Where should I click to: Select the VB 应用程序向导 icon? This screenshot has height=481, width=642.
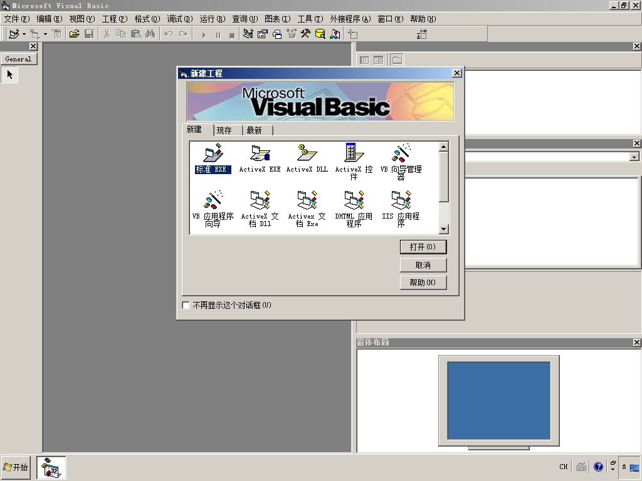(213, 200)
